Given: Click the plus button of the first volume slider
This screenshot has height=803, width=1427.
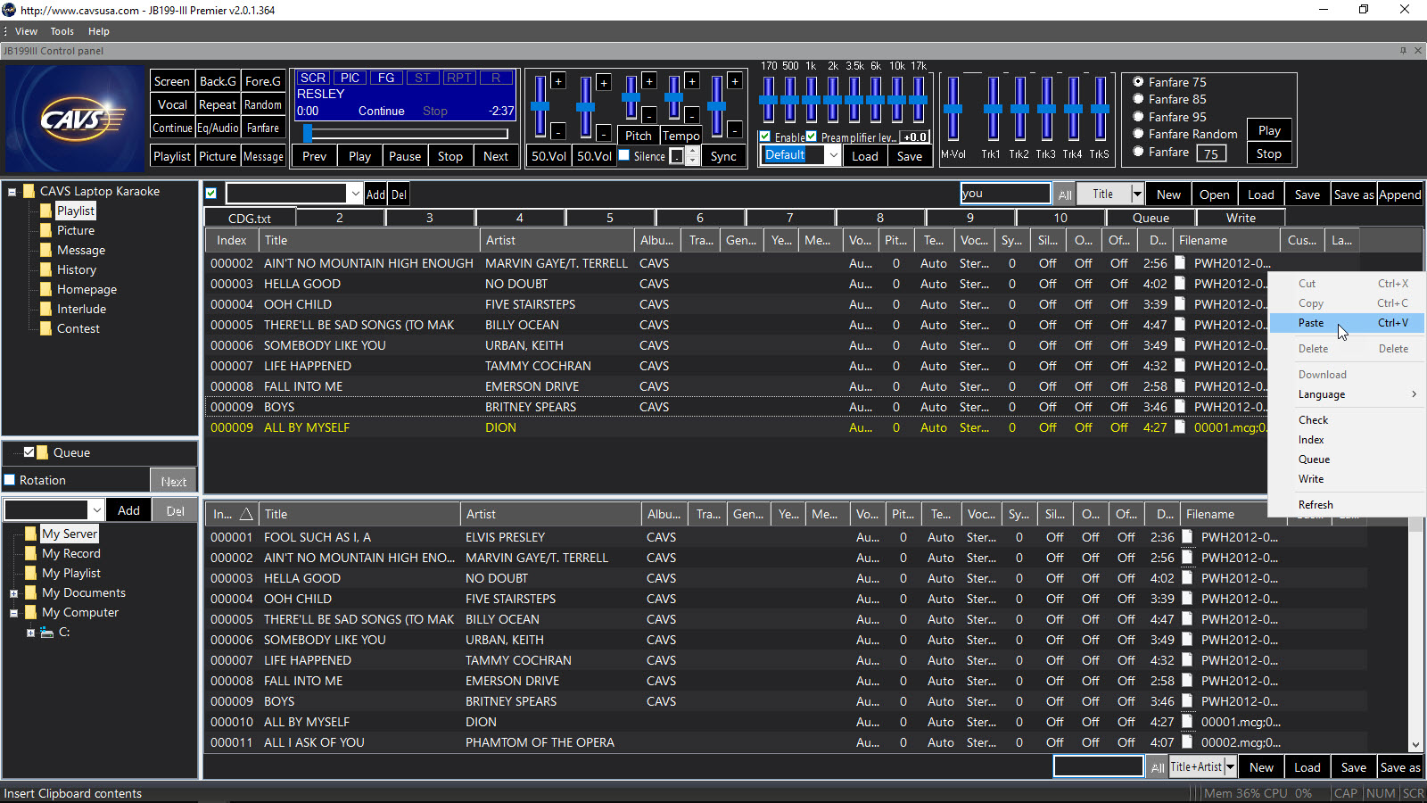Looking at the screenshot, I should [558, 81].
